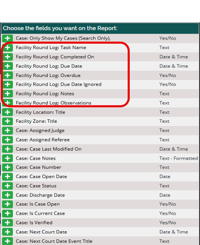
Task: Add Case: Discharge Date field
Action: (x=7, y=195)
